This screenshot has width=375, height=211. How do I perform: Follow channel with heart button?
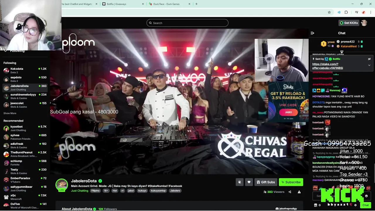pyautogui.click(x=249, y=182)
